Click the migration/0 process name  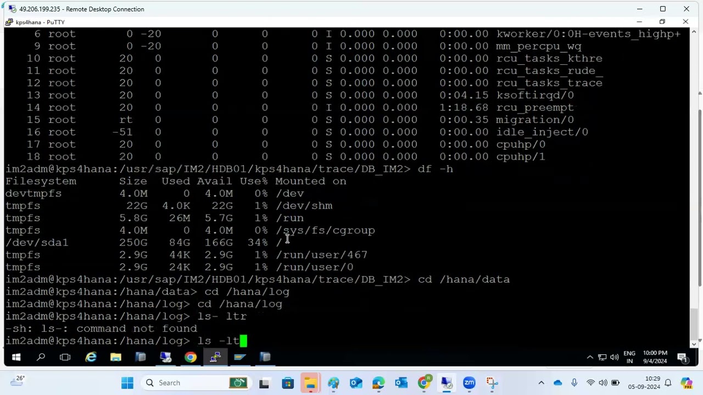tap(535, 120)
